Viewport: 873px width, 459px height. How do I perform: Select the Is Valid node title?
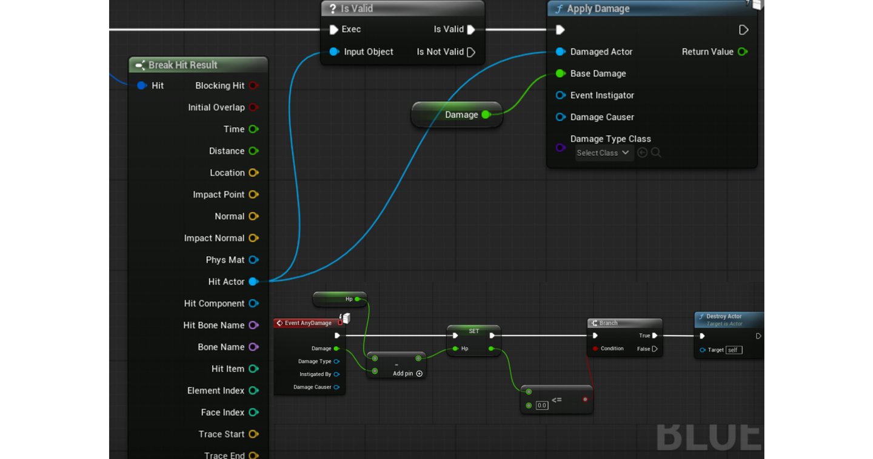403,8
